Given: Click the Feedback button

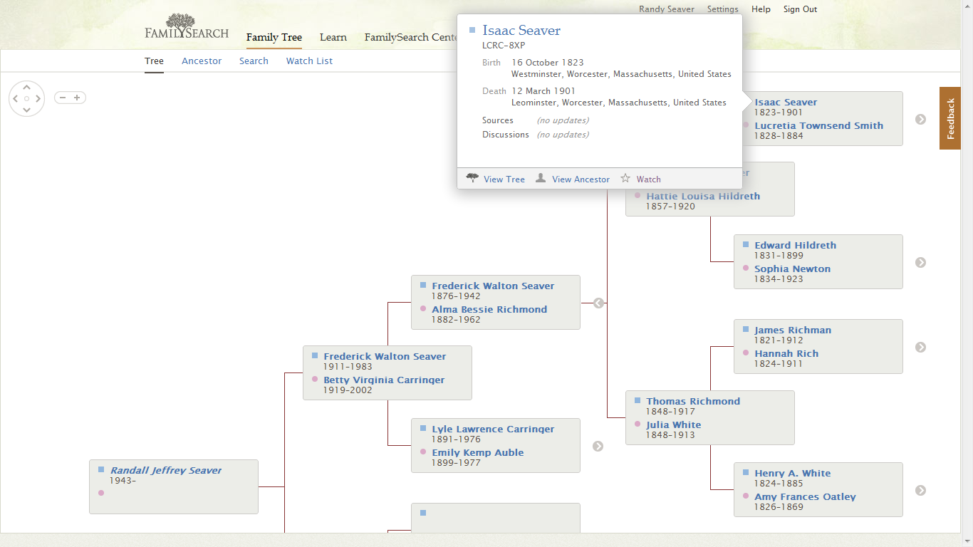Looking at the screenshot, I should pos(949,118).
